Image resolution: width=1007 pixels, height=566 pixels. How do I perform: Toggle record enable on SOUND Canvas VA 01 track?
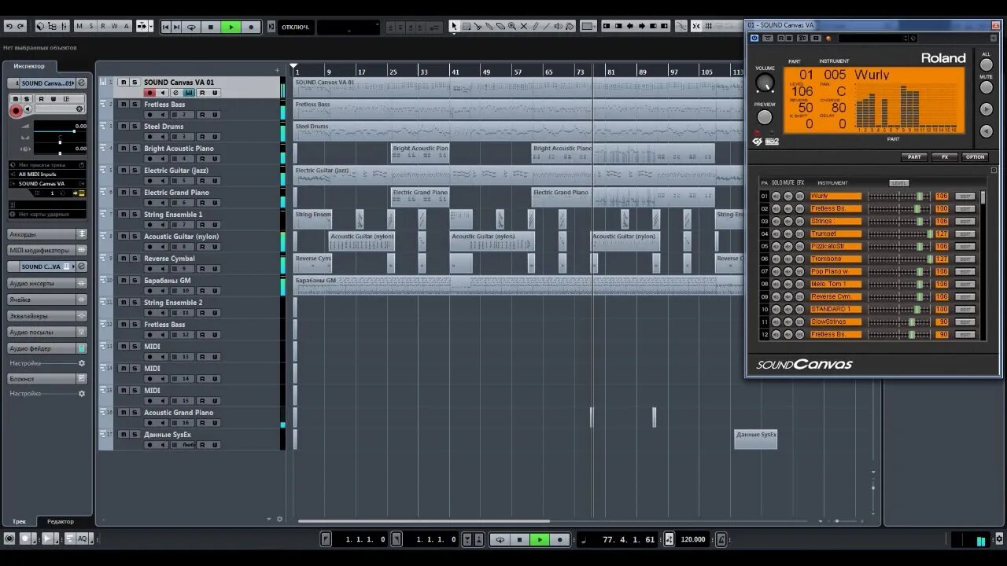point(149,93)
